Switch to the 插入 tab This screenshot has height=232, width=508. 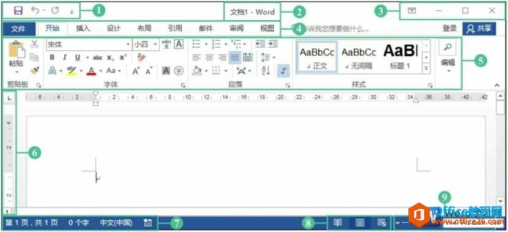click(x=83, y=29)
